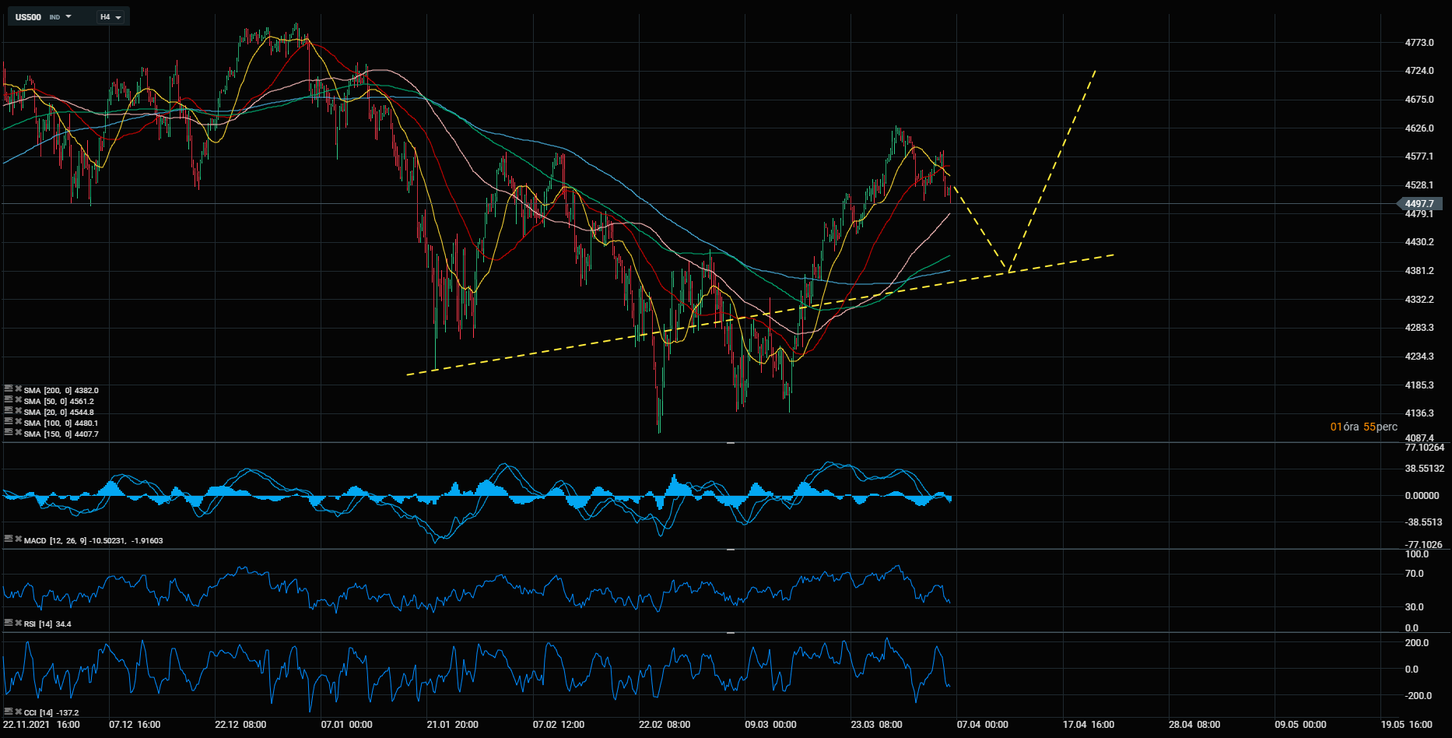Remove the MACD indicator

pyautogui.click(x=19, y=538)
